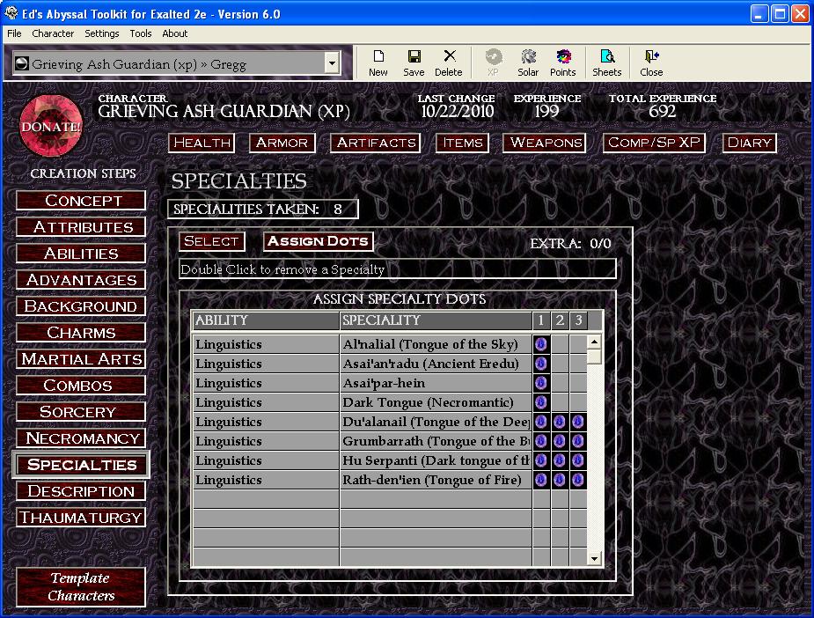Open the Character menu
The height and width of the screenshot is (618, 814).
[x=53, y=33]
